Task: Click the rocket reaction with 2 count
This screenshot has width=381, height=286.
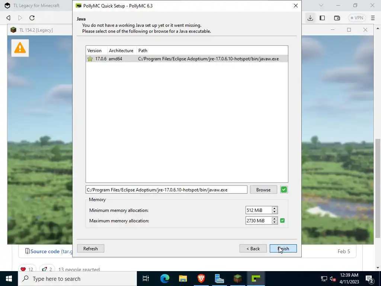Action: pos(47,269)
